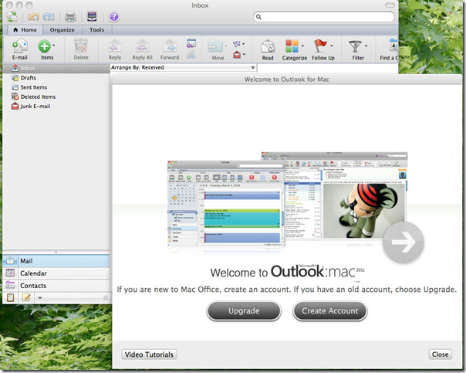
Task: Expand the Rules dropdown arrow
Action: (243, 44)
